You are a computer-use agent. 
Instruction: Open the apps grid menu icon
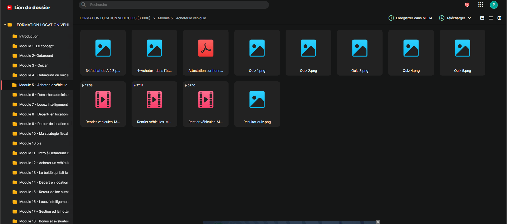[481, 4]
